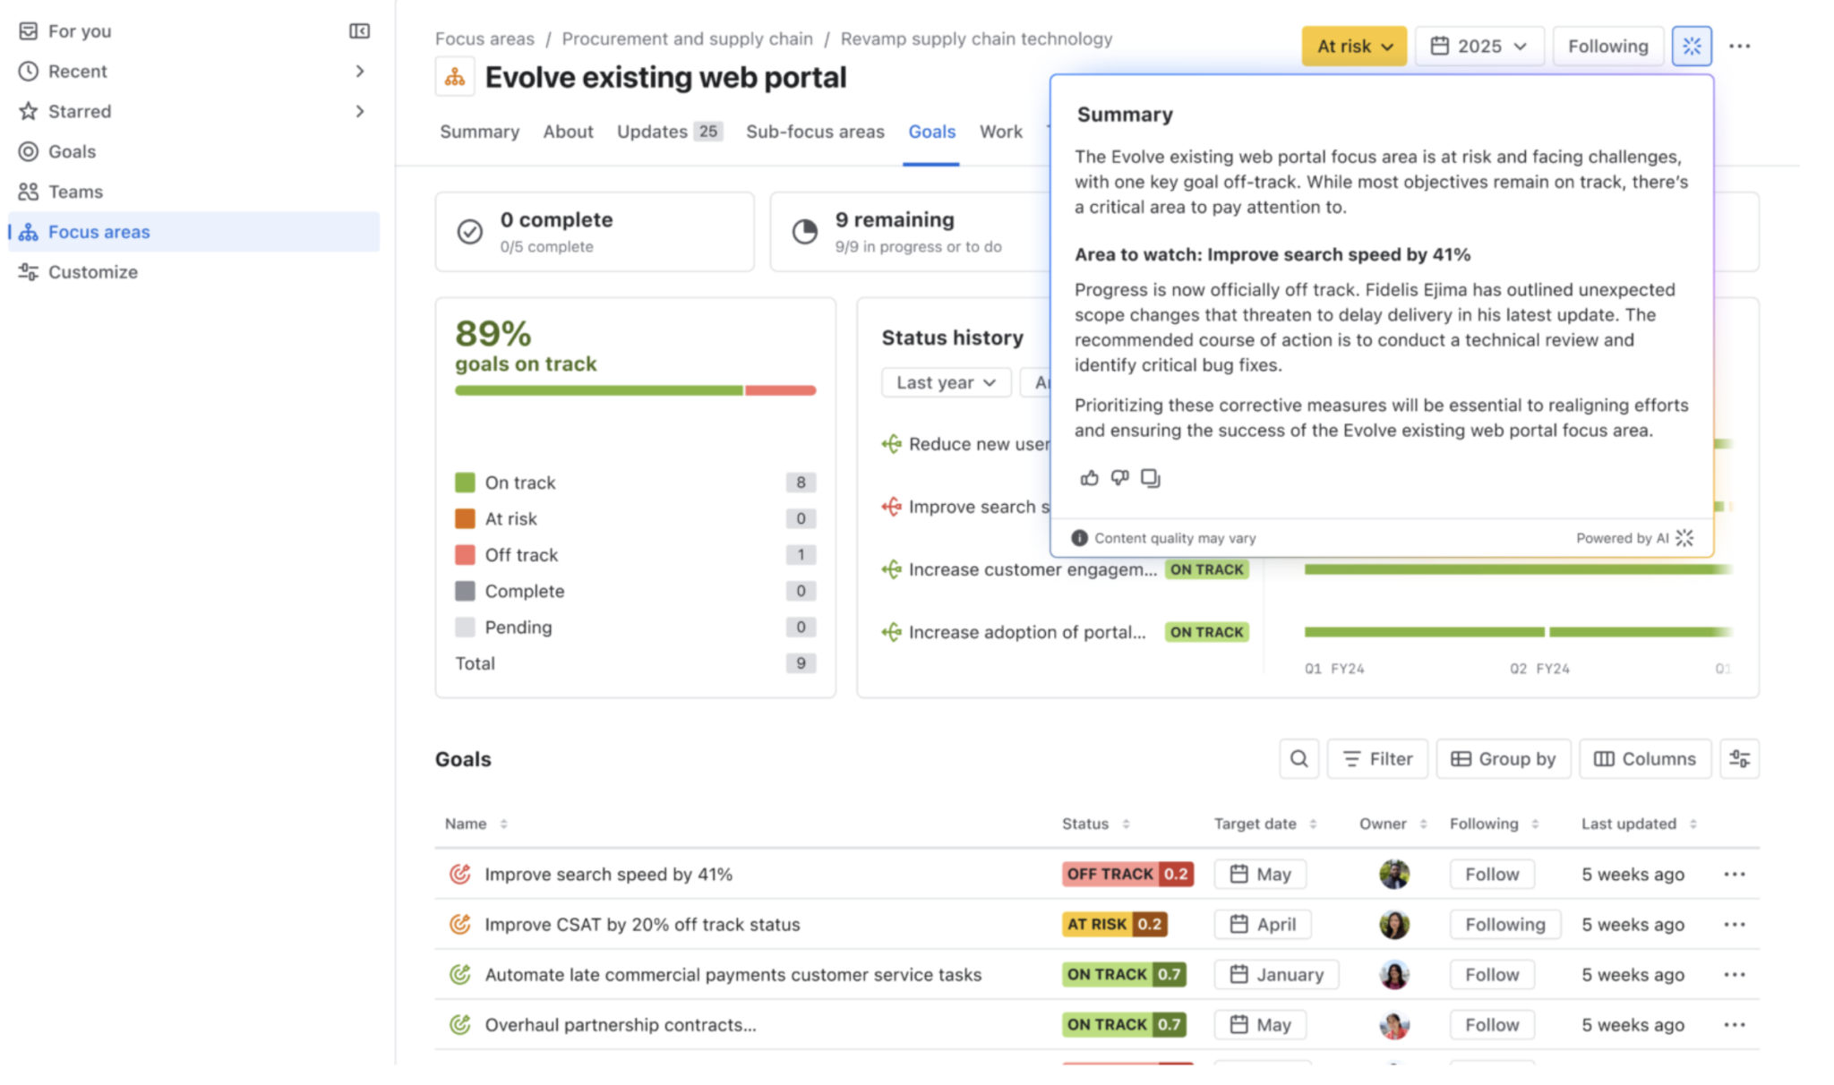Give a thumbs up on the AI summary
Viewport: 1834px width, 1085px height.
coord(1089,477)
